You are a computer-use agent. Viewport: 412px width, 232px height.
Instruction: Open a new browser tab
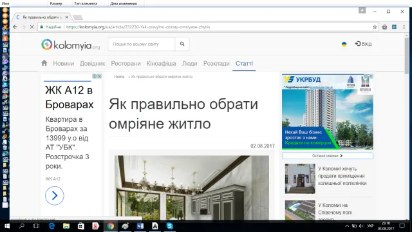[x=78, y=17]
